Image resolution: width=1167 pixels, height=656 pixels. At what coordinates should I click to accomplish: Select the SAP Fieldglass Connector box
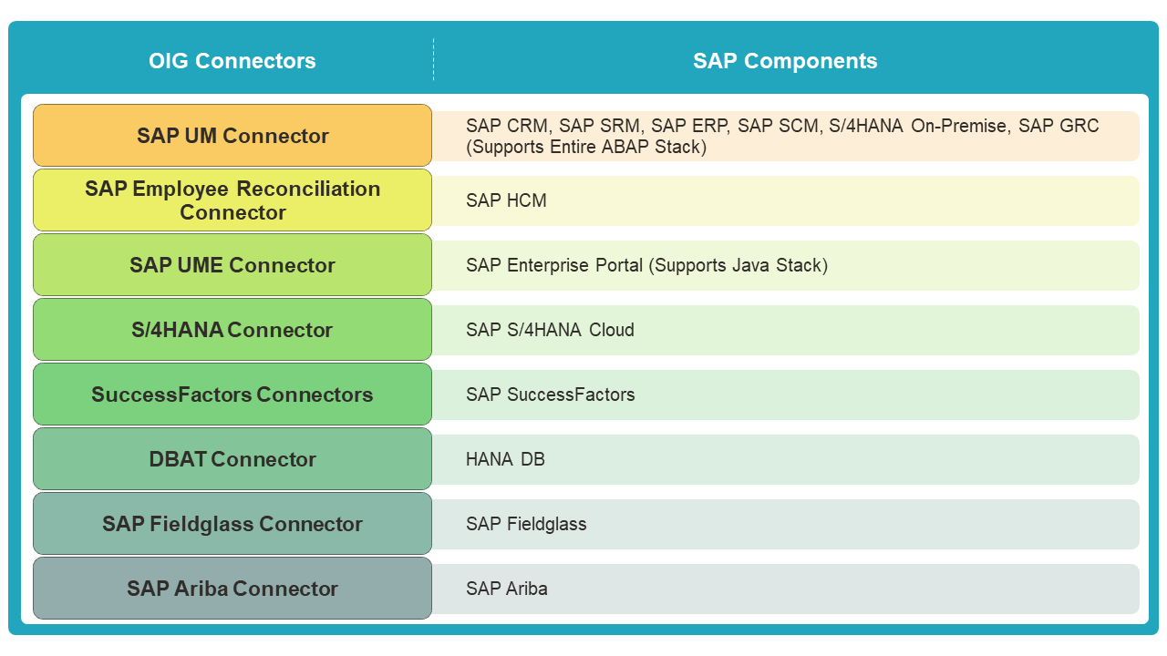coord(232,523)
